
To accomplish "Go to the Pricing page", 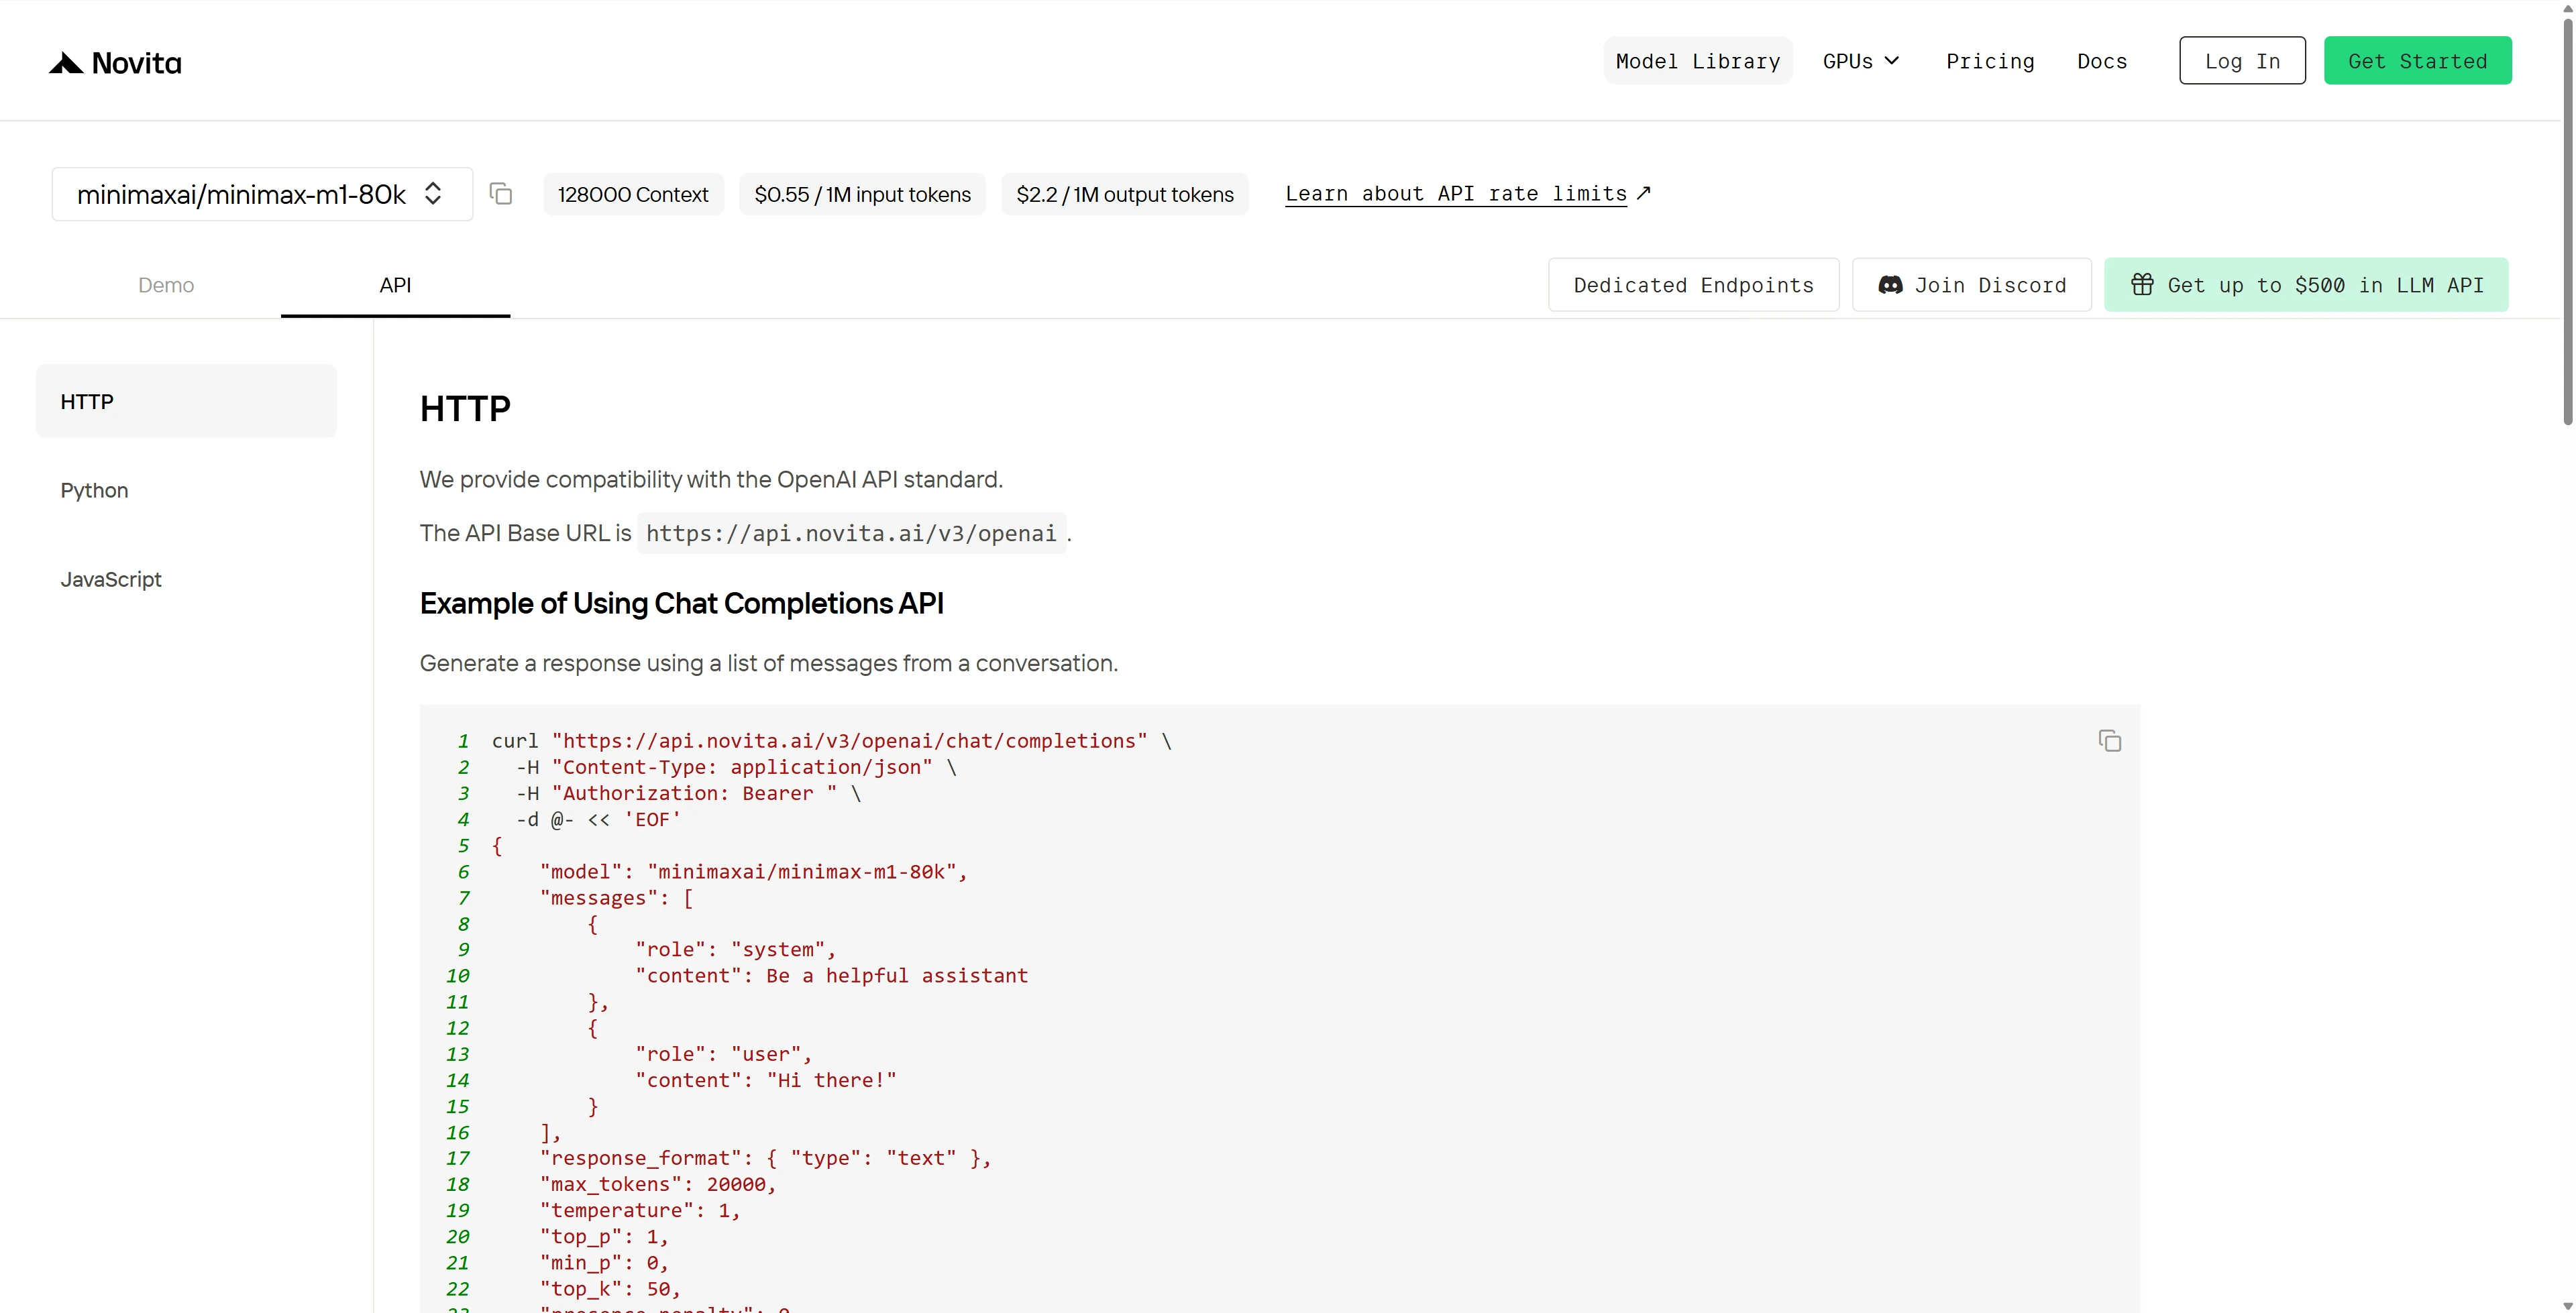I will coord(1990,61).
